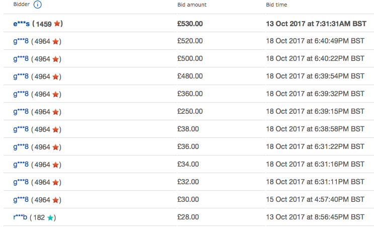Click the star beside the £520.00 bid

pos(55,41)
